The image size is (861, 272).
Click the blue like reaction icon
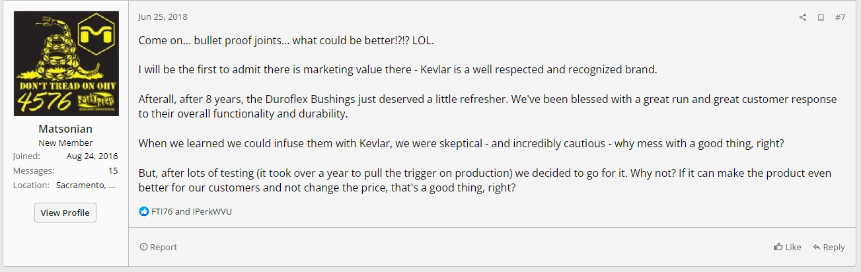coord(144,212)
